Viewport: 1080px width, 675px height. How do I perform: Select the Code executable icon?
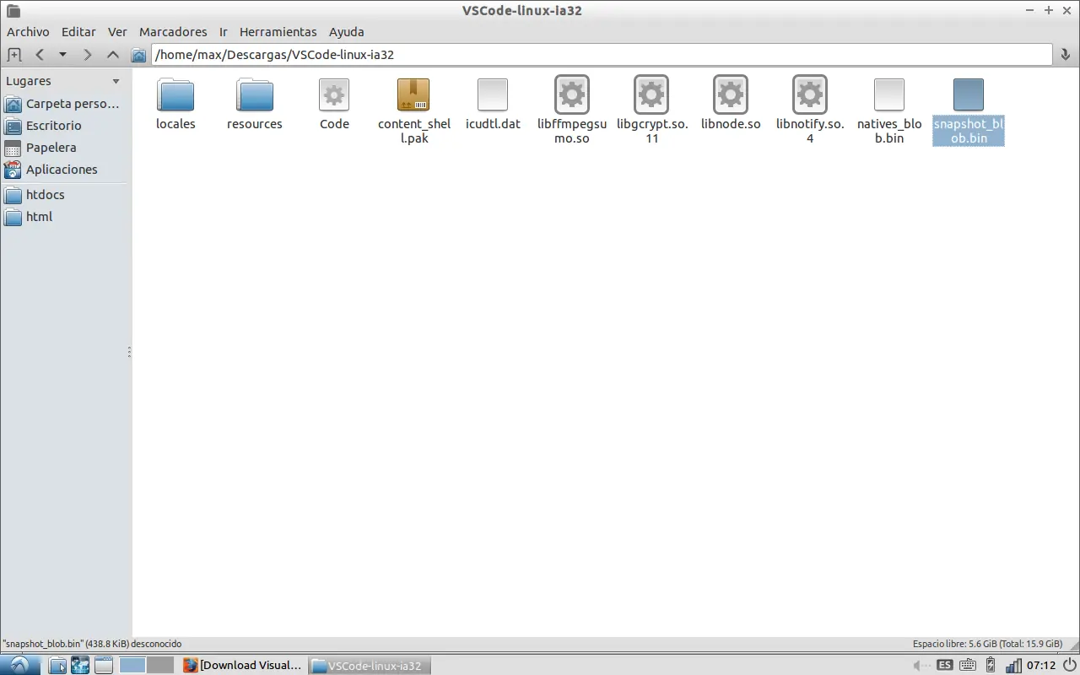[x=334, y=94]
